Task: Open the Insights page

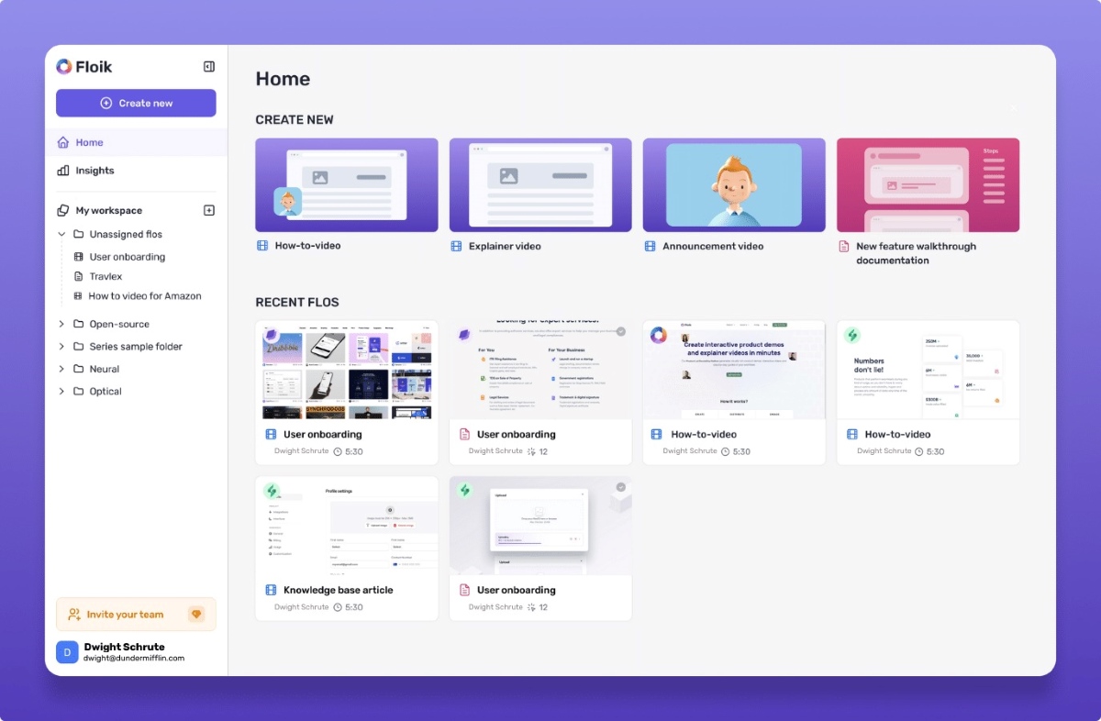Action: click(x=95, y=171)
